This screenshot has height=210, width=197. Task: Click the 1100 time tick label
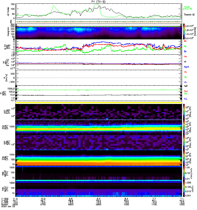pos(154,204)
